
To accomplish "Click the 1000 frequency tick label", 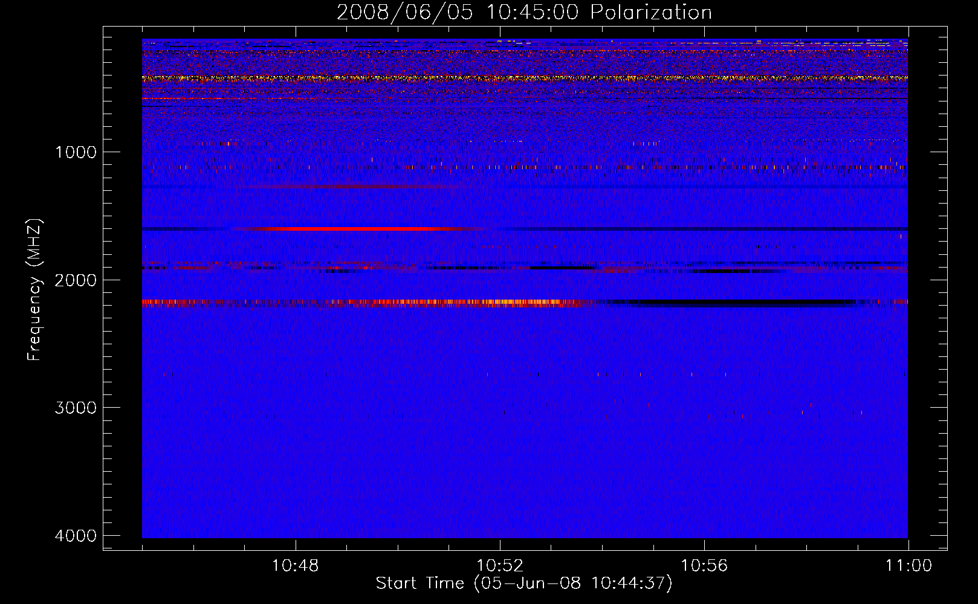I will tap(76, 152).
